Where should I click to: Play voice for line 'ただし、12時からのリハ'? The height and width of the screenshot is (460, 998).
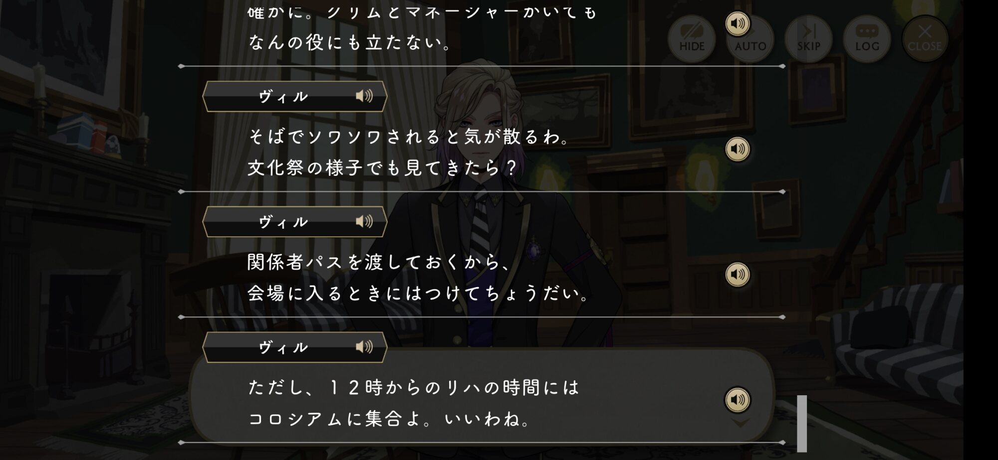tap(738, 400)
